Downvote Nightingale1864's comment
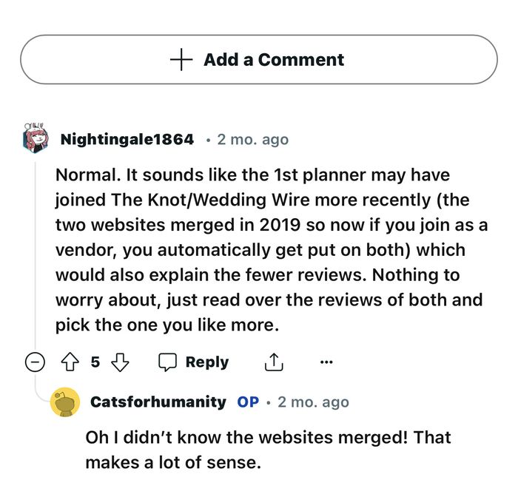 [x=120, y=362]
